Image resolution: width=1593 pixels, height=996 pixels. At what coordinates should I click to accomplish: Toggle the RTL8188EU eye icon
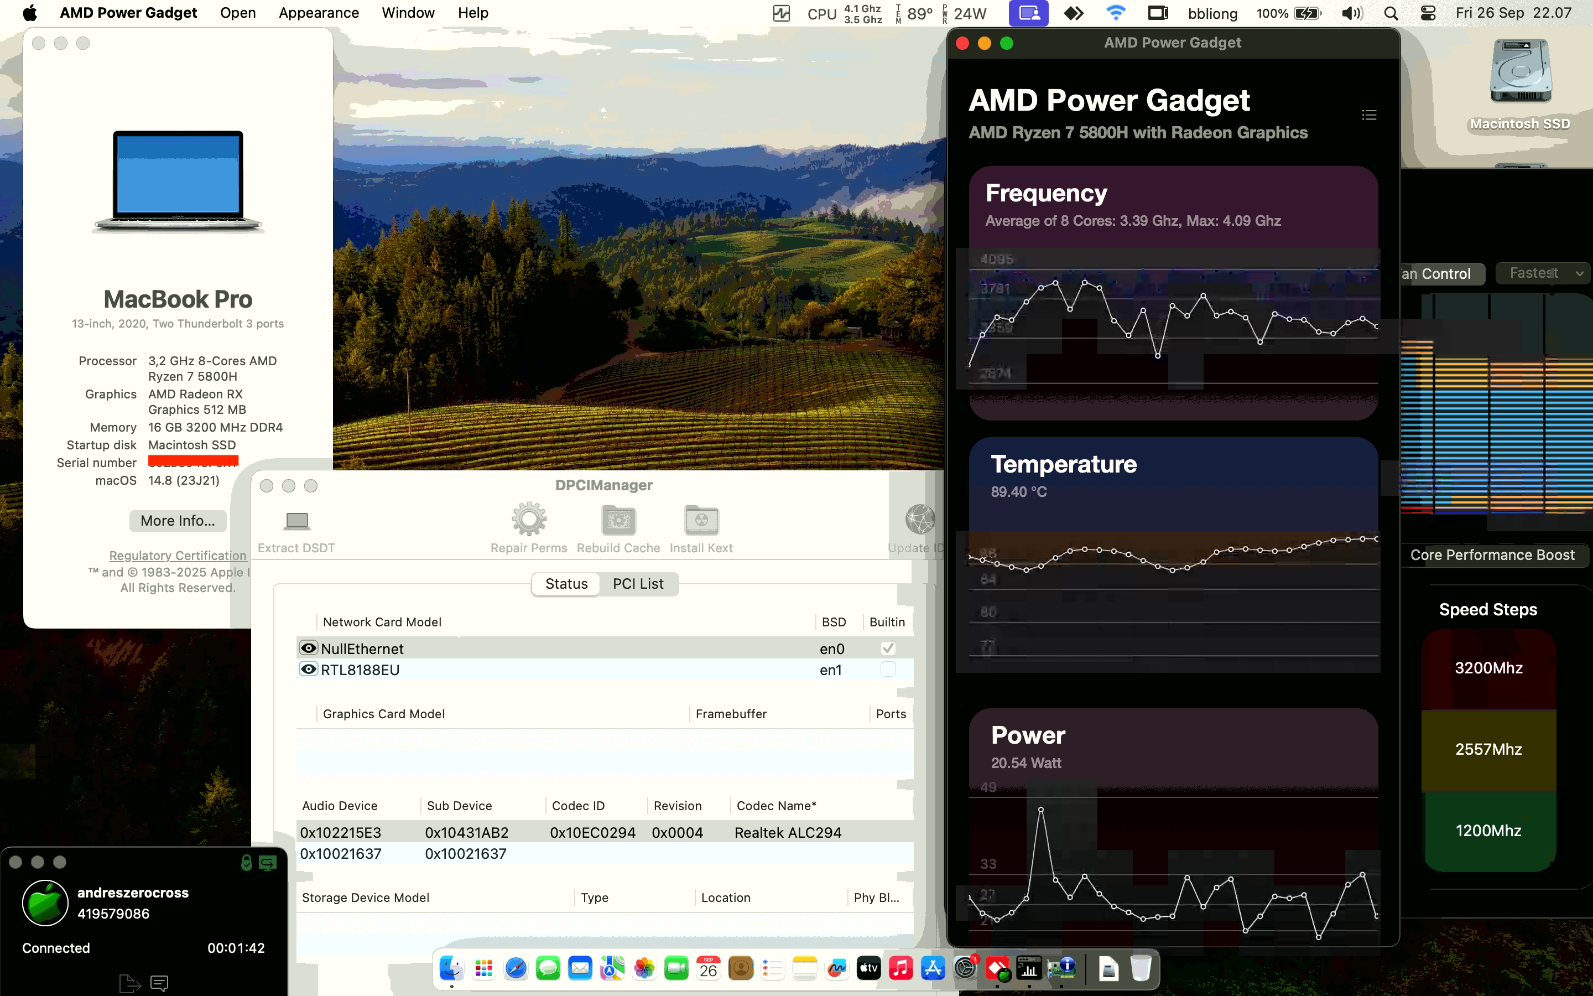308,670
